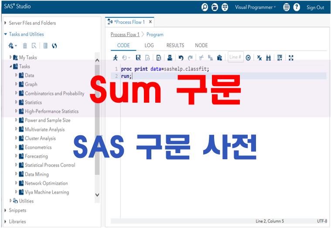Close the Process Flow 1 tab
Viewport: 331px width, 228px height.
pos(150,22)
